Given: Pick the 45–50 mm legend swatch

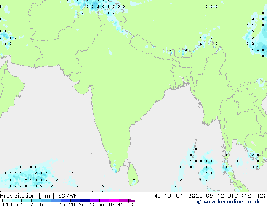Looking at the screenshot, I should 124,201.
